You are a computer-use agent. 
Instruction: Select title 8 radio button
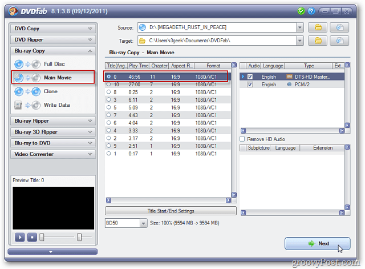(109, 92)
